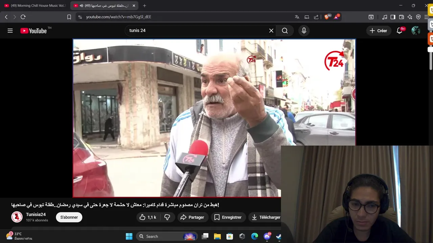Open the Brave VPN shield icon
This screenshot has width=433, height=243.
pos(418,17)
